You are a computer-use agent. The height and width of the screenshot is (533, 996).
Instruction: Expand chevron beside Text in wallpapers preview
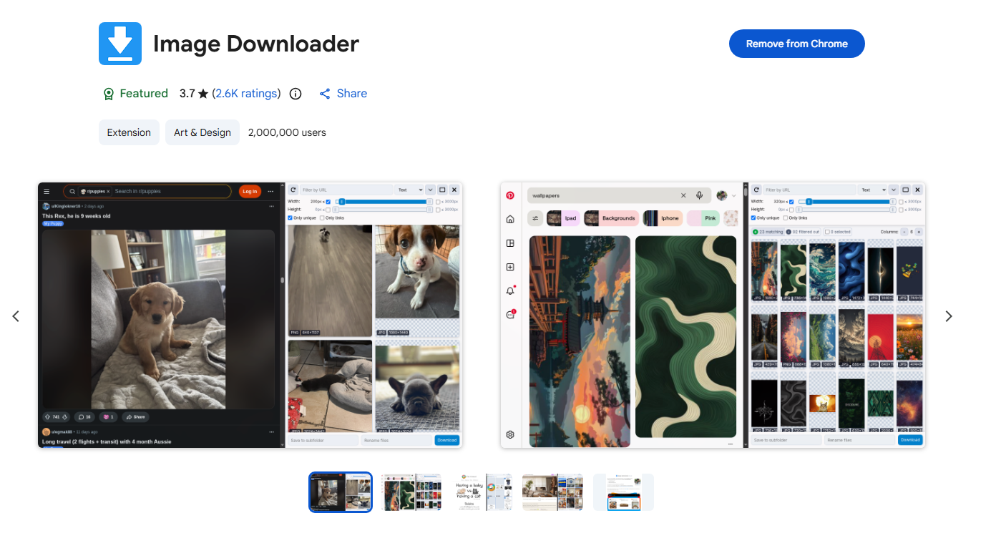[x=894, y=190]
